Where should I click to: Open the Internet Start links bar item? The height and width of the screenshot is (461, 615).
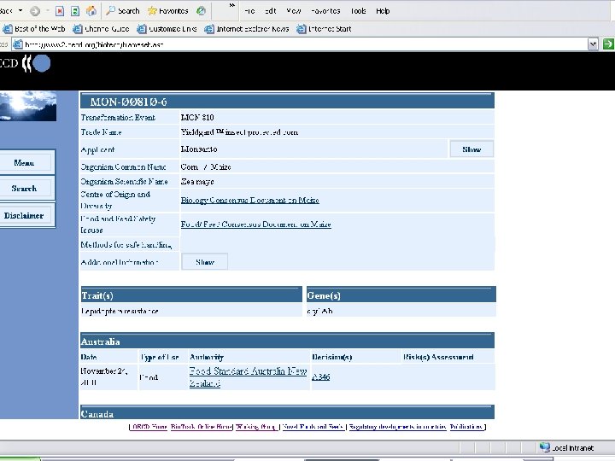(x=324, y=29)
